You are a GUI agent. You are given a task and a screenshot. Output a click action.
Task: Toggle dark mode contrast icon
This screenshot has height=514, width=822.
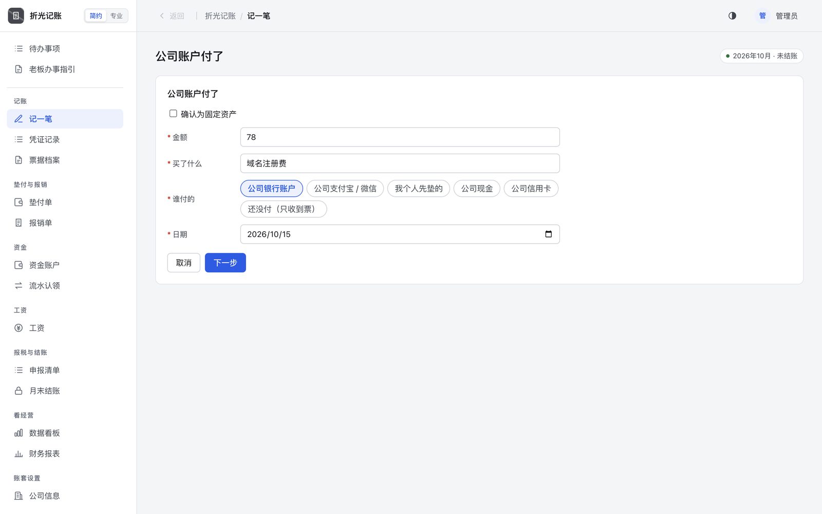[732, 16]
